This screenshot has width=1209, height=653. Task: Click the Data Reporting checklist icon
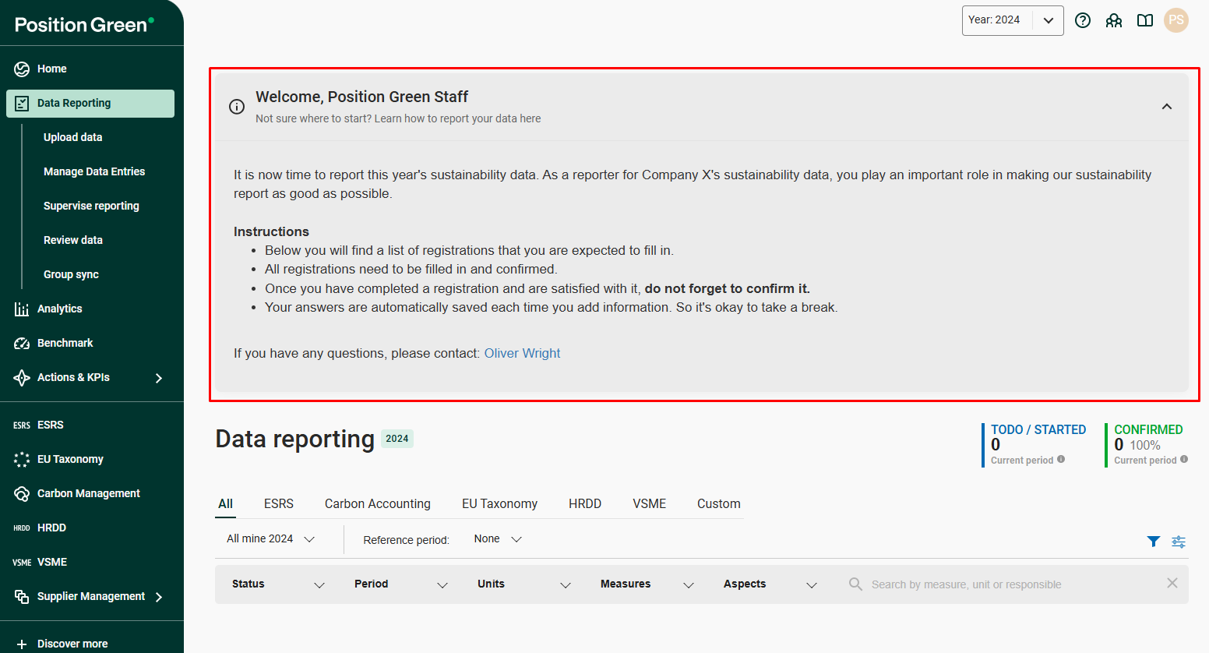(x=22, y=103)
